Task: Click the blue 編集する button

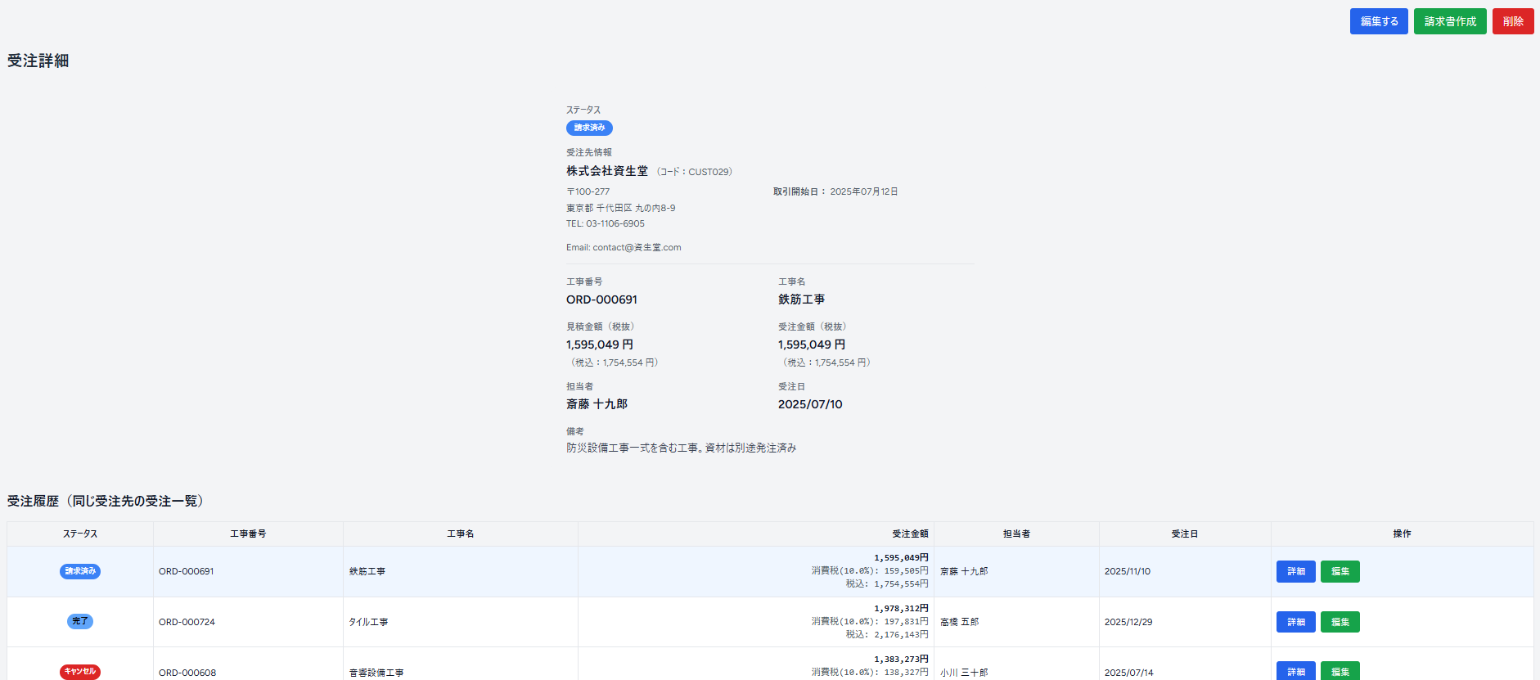Action: click(1379, 21)
